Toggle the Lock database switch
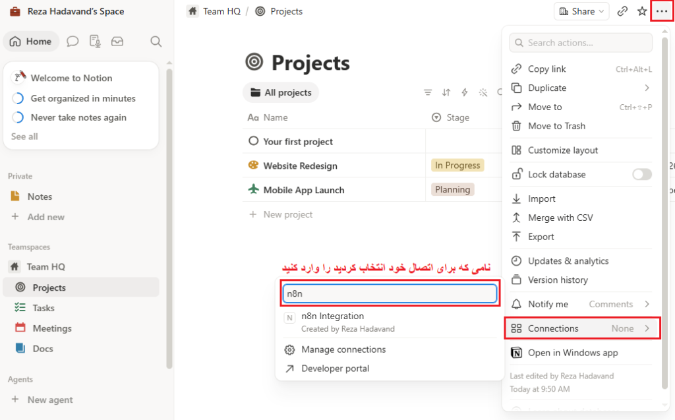 tap(642, 175)
